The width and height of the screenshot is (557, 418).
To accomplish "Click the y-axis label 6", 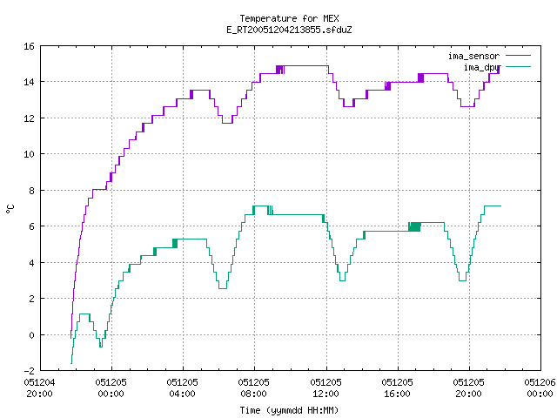I will [x=31, y=226].
